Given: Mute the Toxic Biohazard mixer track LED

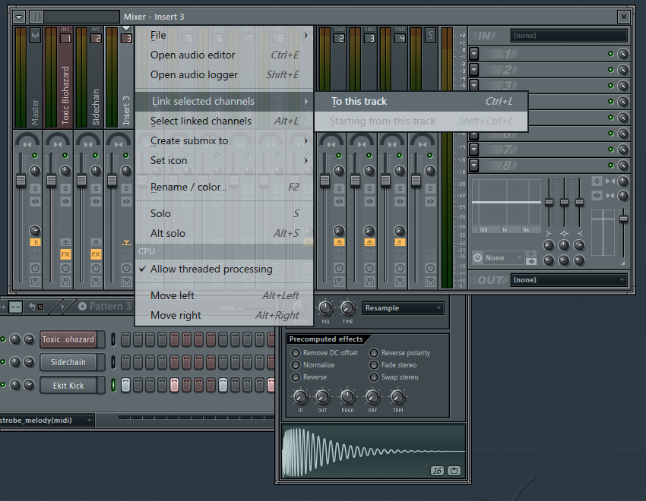Looking at the screenshot, I should (65, 156).
